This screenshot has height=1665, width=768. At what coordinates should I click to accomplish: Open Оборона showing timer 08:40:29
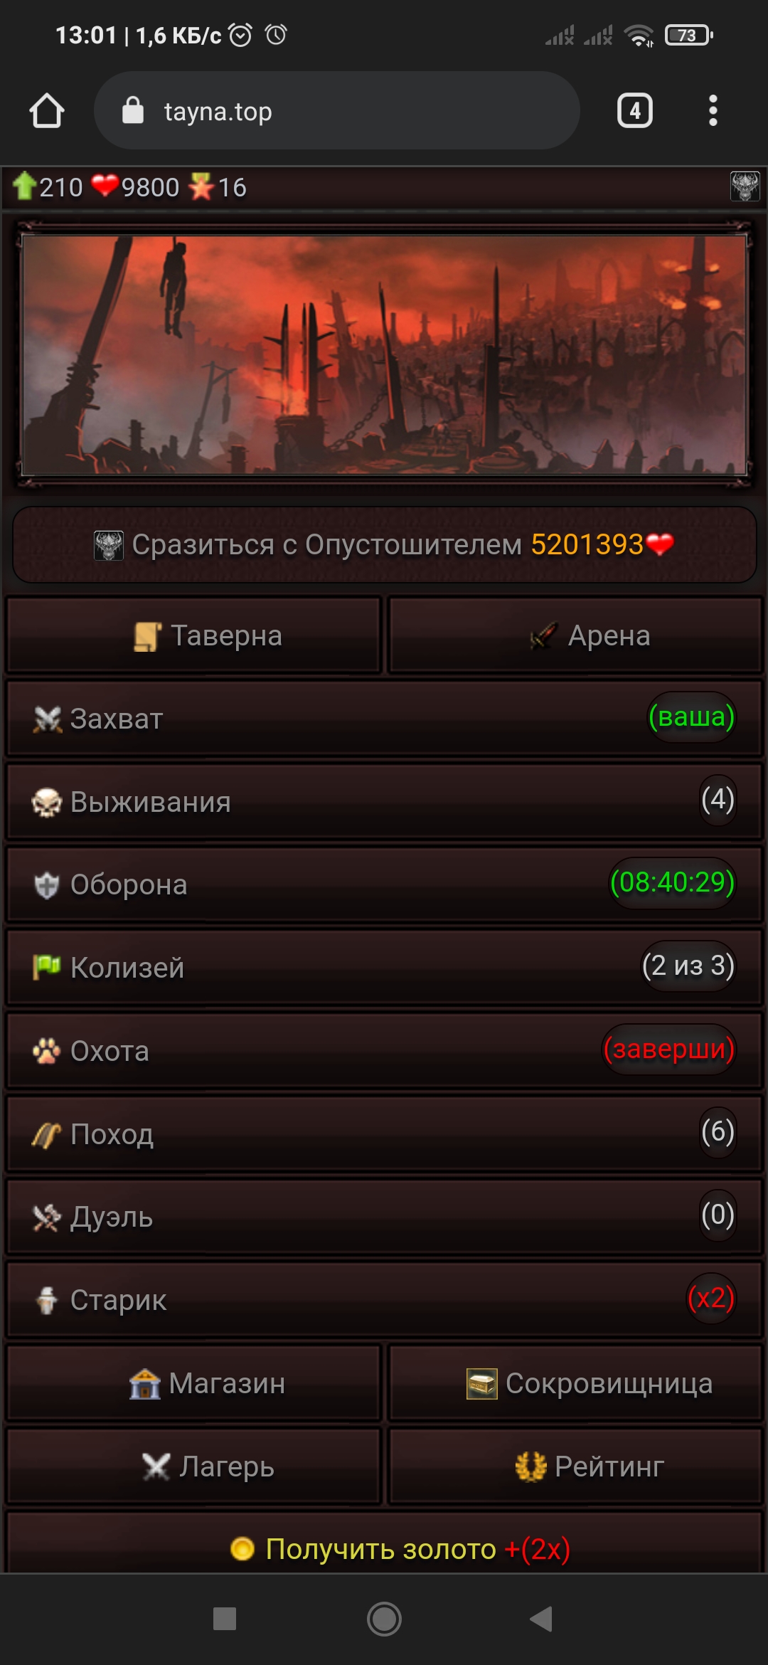pos(384,884)
